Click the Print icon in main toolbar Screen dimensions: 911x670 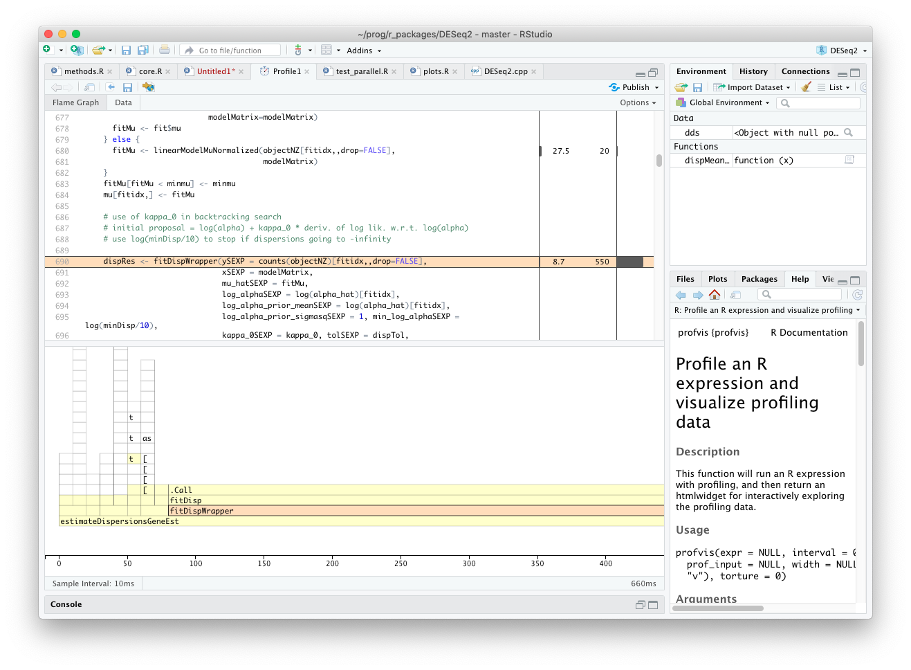(165, 50)
